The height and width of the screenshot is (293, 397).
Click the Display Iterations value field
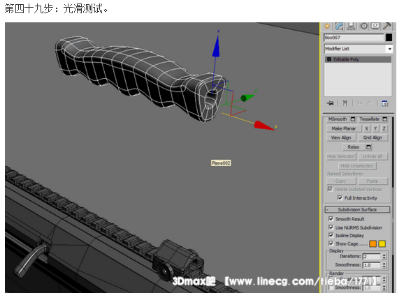tap(372, 256)
